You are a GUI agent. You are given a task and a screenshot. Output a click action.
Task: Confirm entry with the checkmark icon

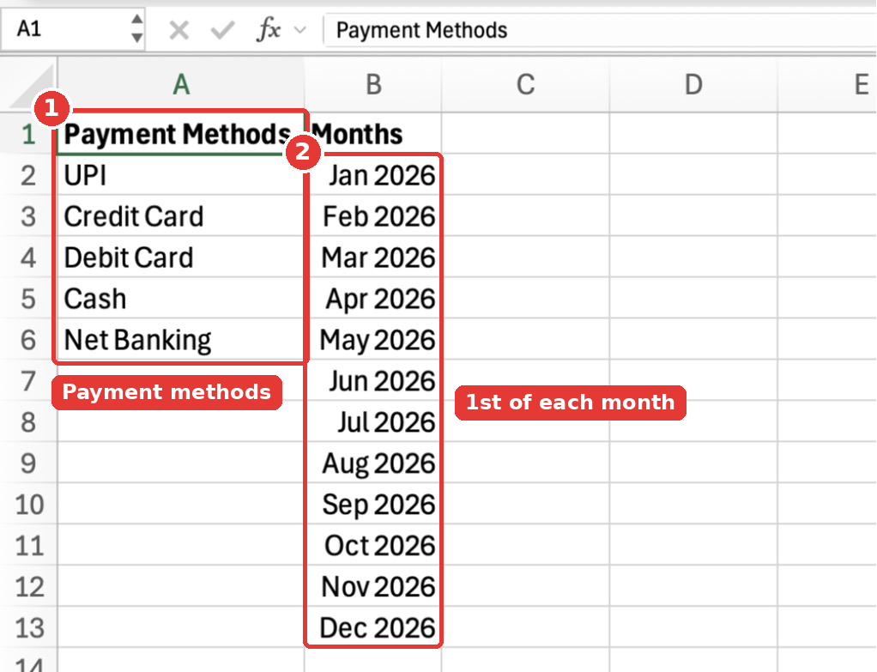click(x=222, y=30)
